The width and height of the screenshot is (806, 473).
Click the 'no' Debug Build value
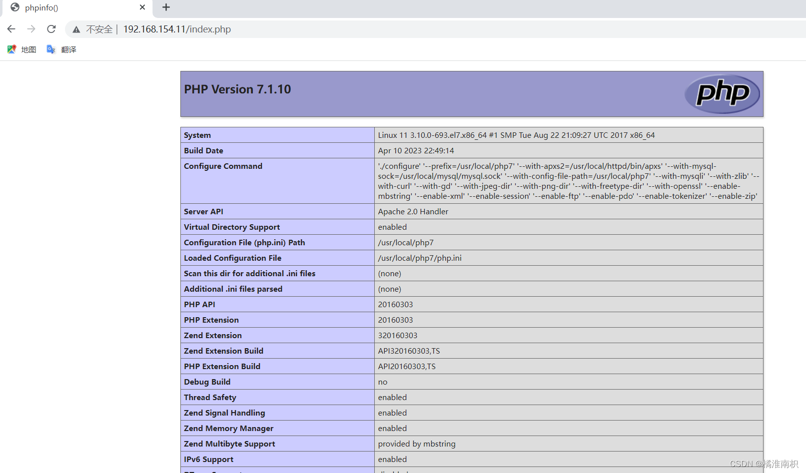[x=383, y=382]
